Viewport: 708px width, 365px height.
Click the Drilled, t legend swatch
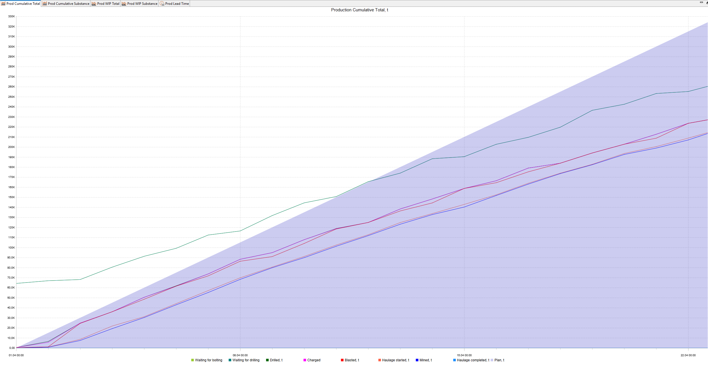(267, 360)
